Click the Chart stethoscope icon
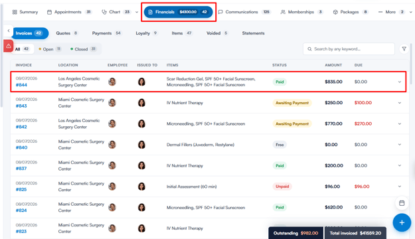 pos(104,12)
